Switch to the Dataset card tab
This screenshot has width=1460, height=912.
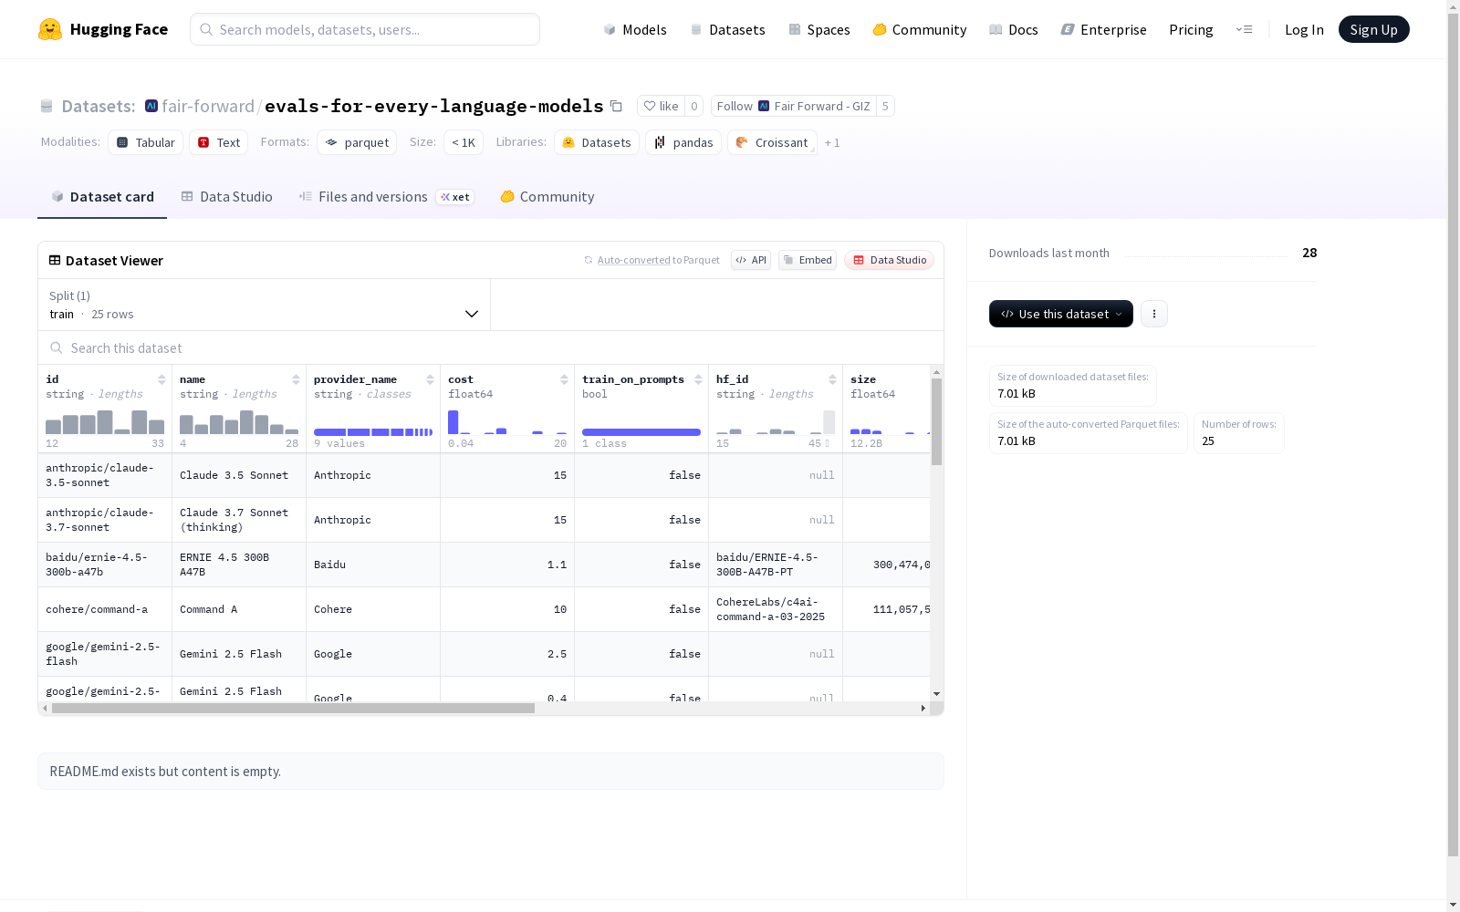(x=102, y=197)
